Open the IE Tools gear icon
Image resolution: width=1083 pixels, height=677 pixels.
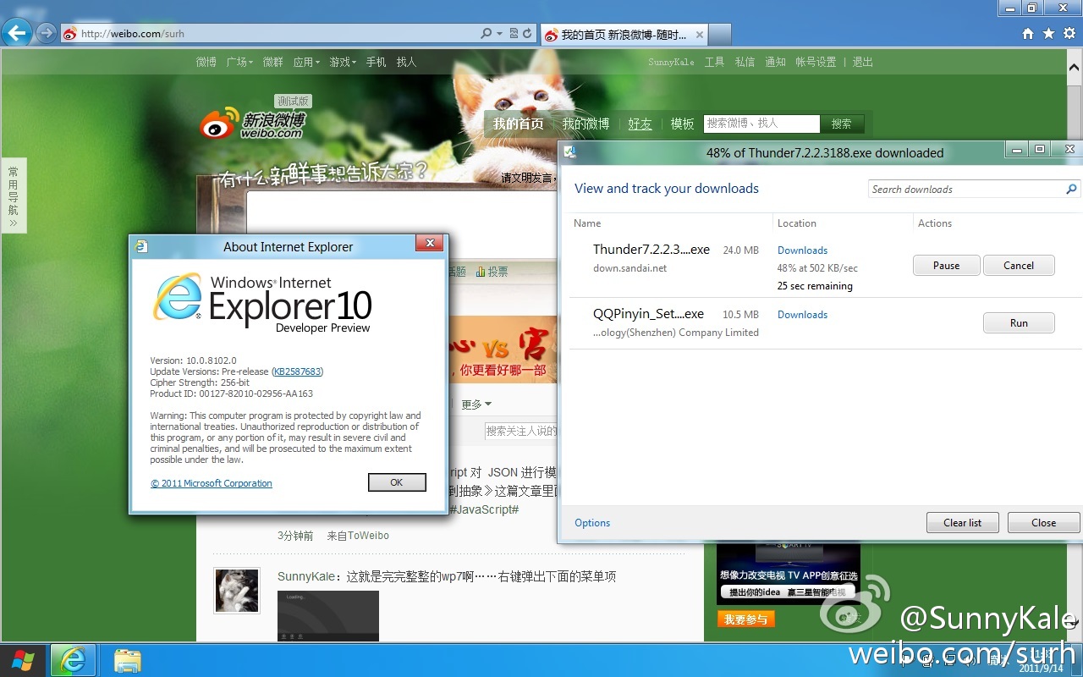pyautogui.click(x=1069, y=34)
